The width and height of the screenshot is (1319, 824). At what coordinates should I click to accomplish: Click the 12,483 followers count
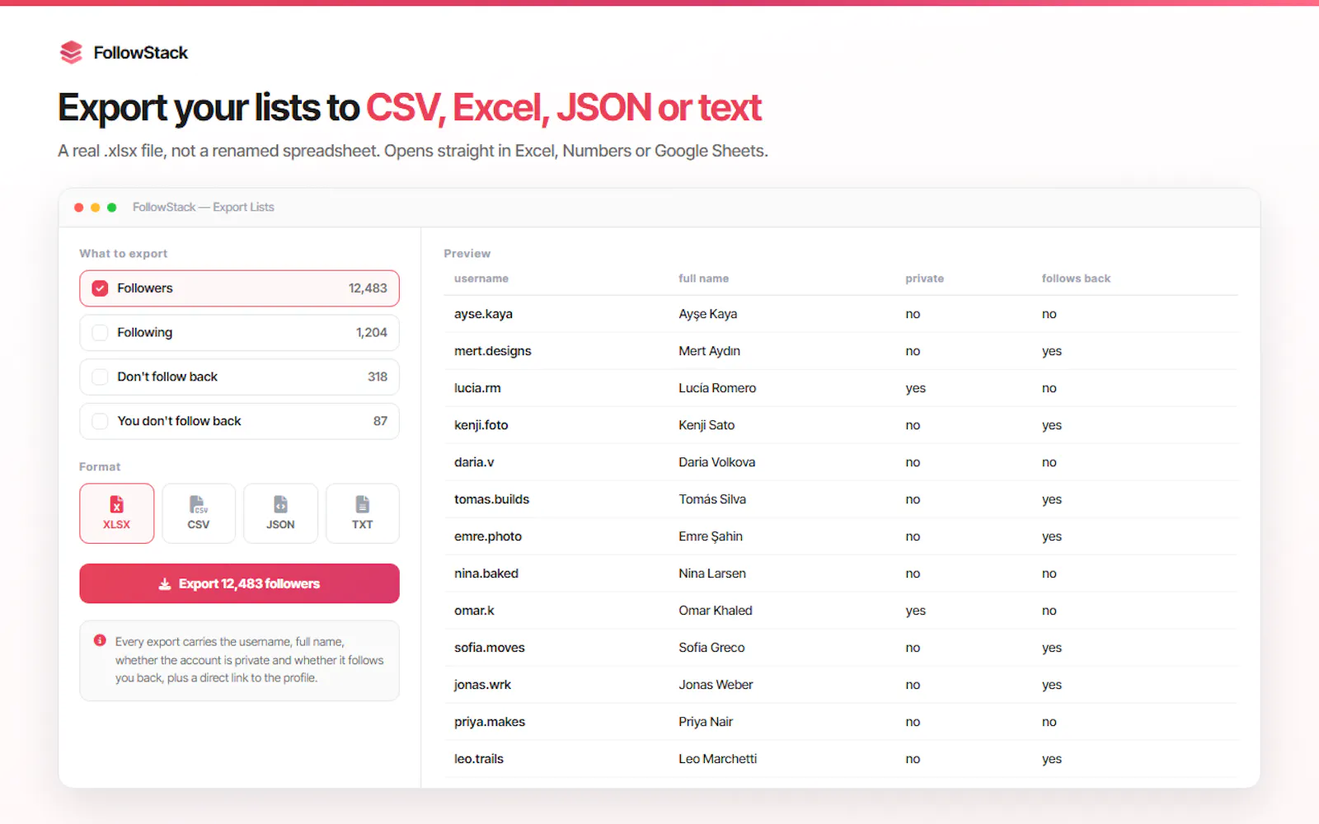coord(368,288)
